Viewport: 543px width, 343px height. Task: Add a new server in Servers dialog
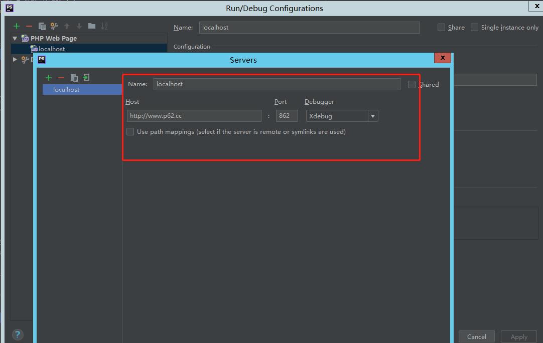tap(49, 78)
